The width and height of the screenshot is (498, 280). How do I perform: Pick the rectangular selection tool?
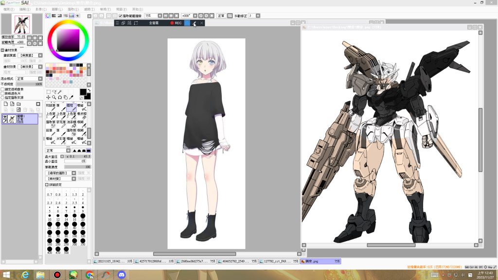48,91
